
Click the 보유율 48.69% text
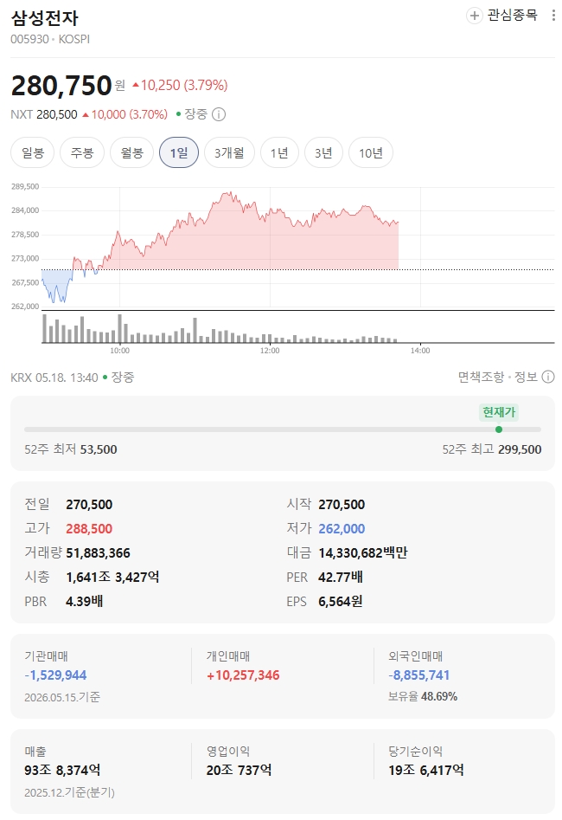pos(423,696)
